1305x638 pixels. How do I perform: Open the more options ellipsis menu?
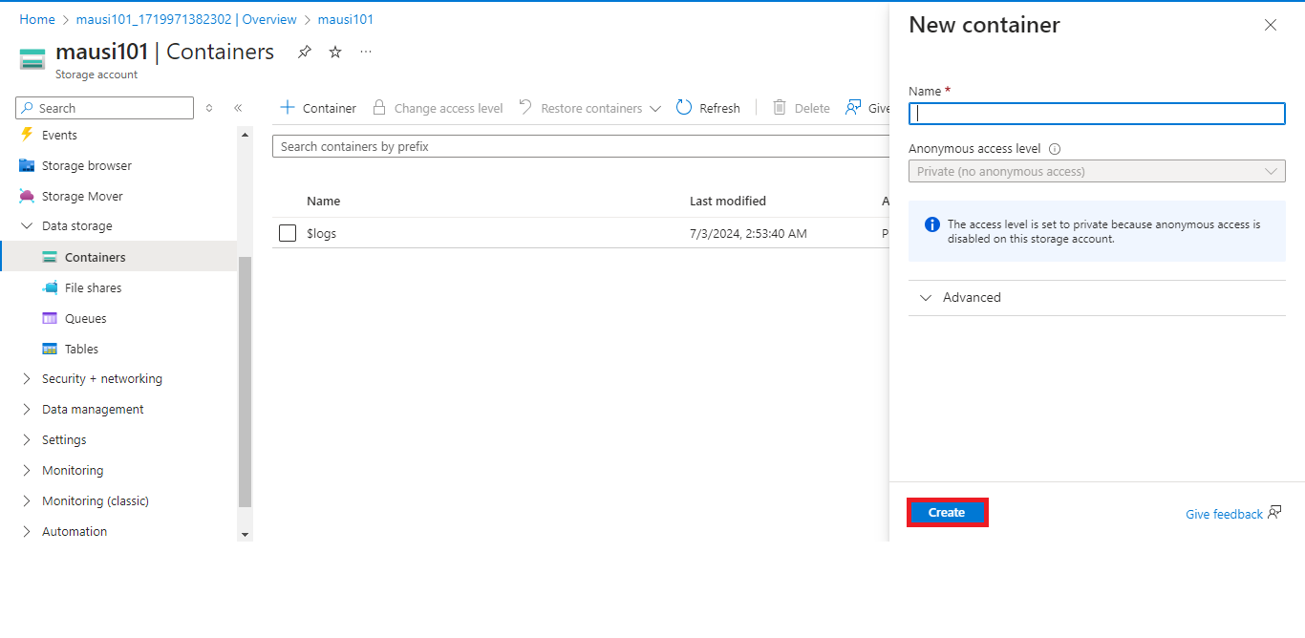click(x=366, y=52)
